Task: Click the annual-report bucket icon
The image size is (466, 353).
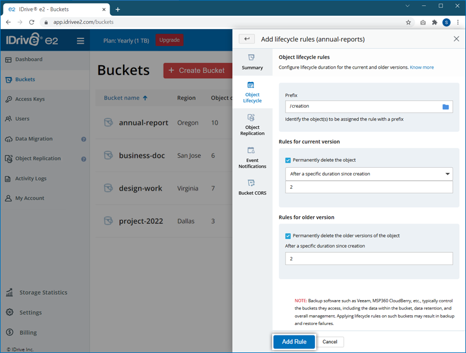Action: [x=108, y=123]
